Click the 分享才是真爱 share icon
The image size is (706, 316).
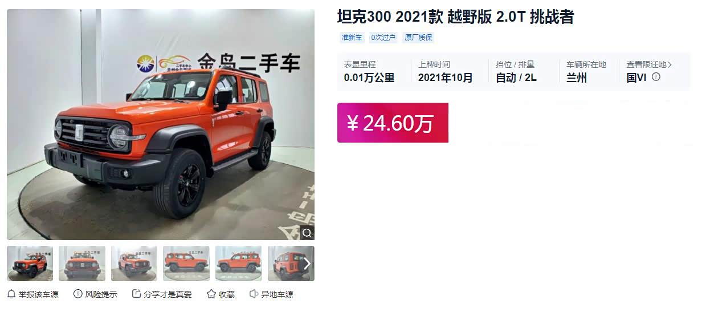137,294
